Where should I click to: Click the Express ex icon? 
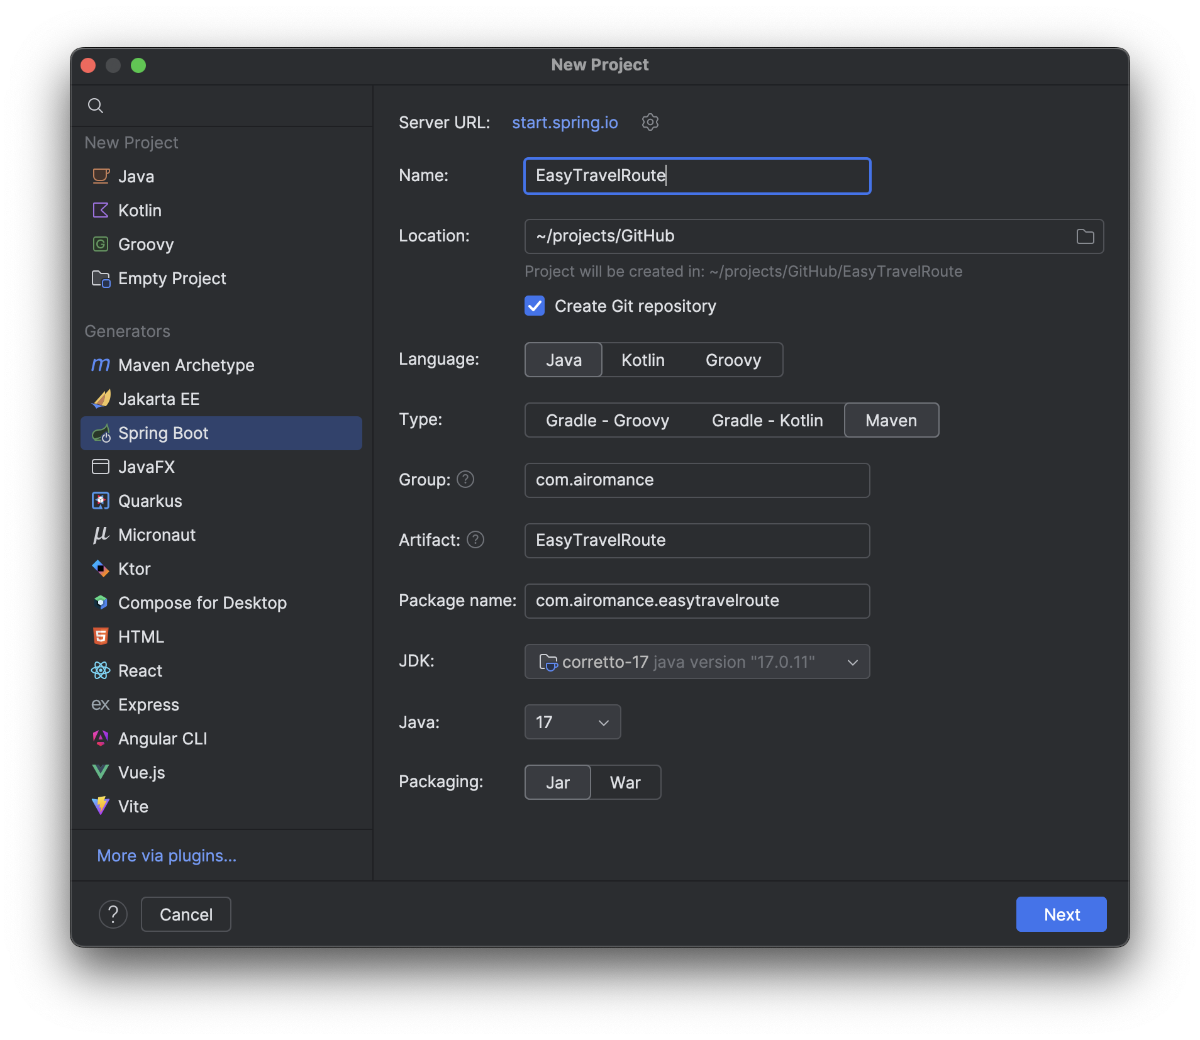pyautogui.click(x=101, y=704)
